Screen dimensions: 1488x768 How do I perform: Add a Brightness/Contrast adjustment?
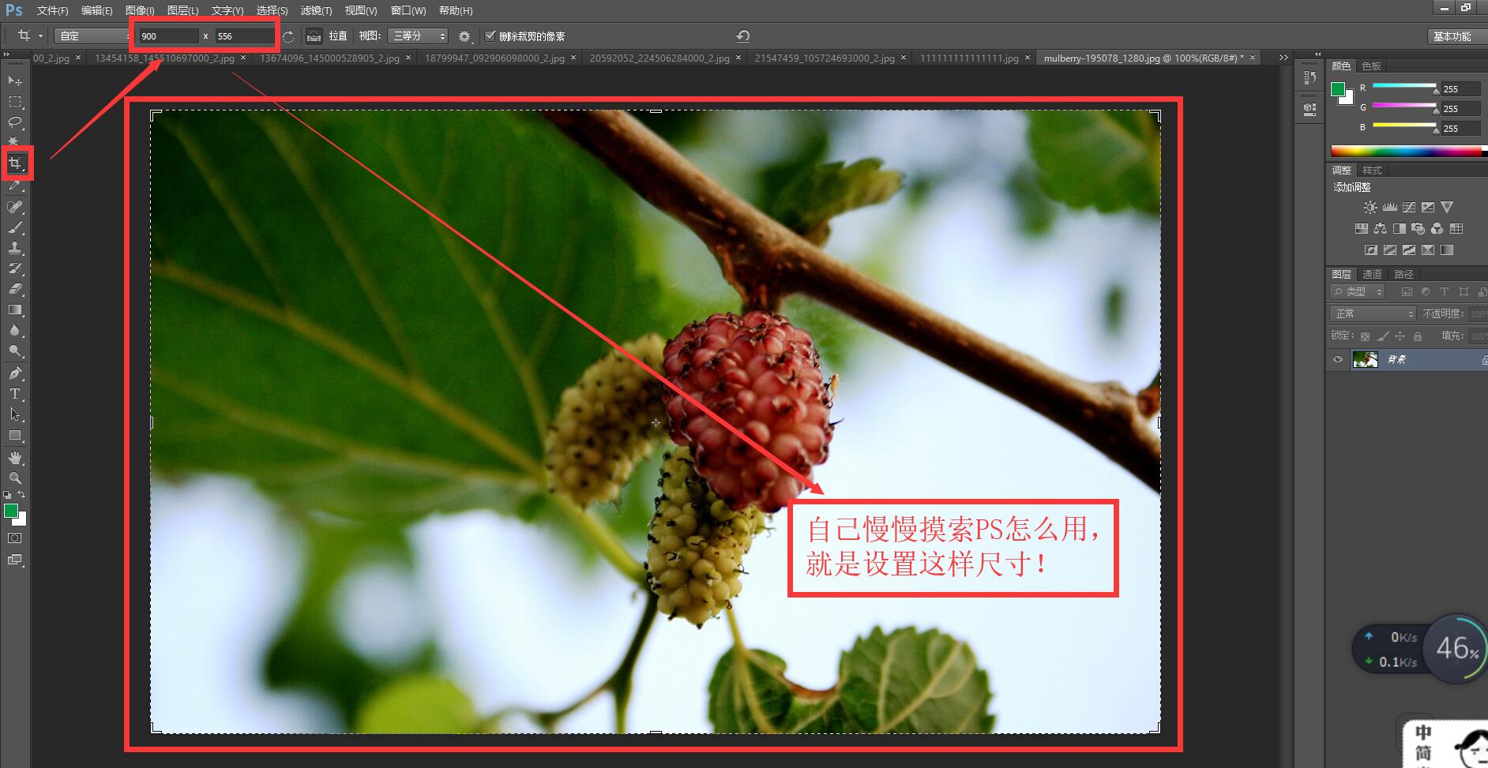[x=1370, y=207]
